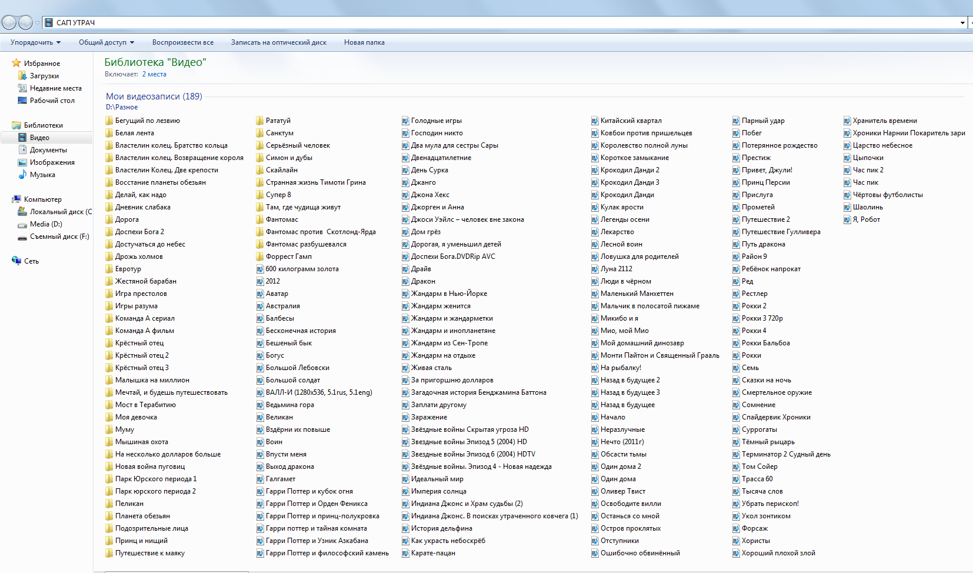Click the address bar showing САП УТРАЧ

tap(500, 22)
